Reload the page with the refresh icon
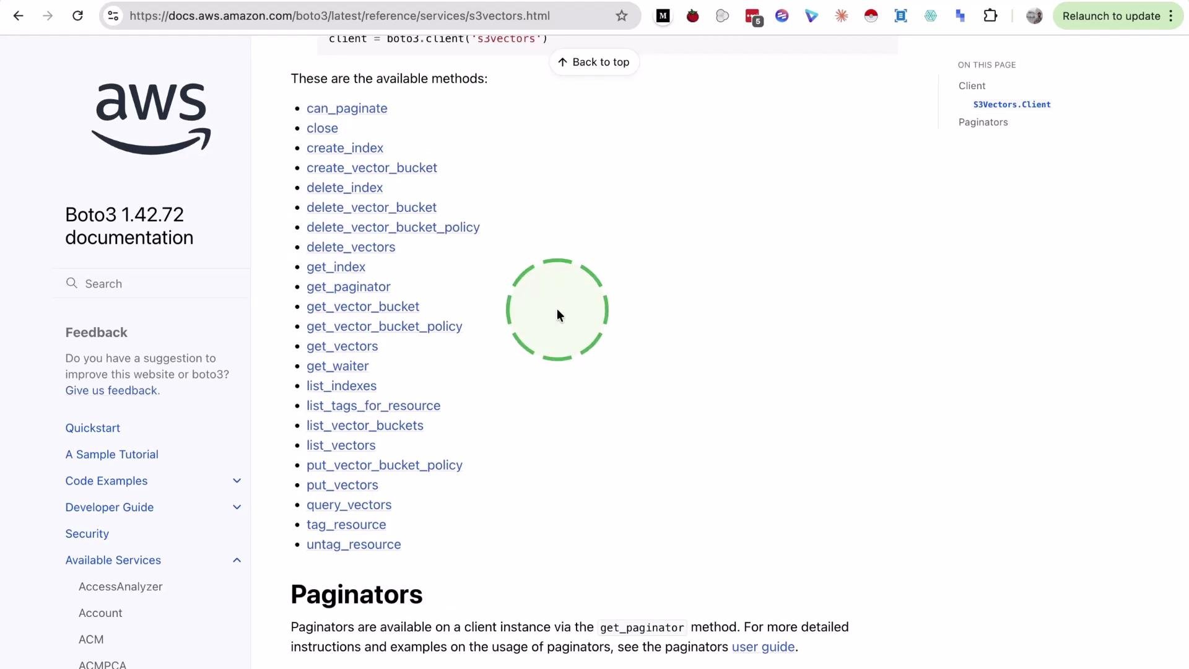This screenshot has height=669, width=1189. pyautogui.click(x=77, y=16)
